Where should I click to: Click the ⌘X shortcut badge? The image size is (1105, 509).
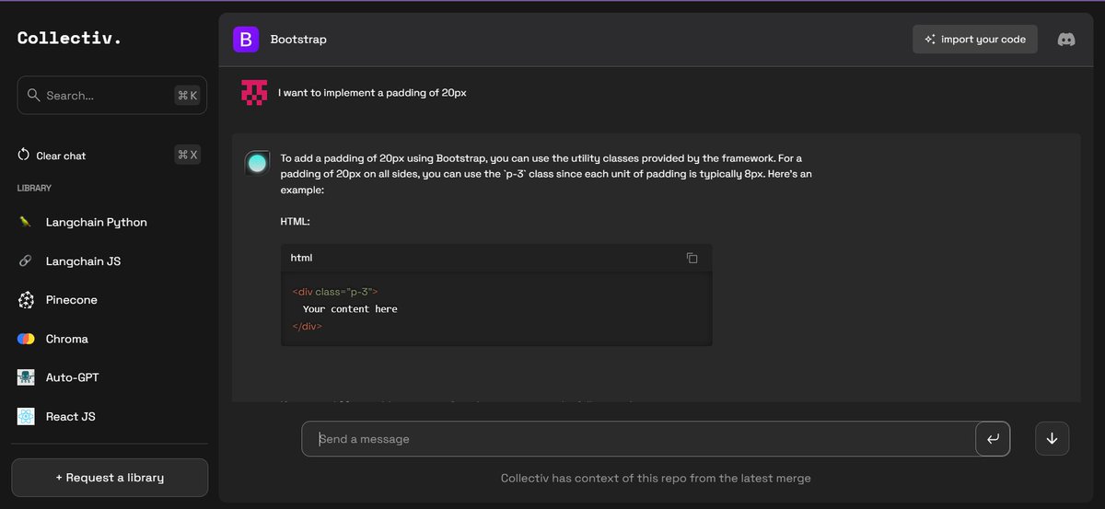point(187,155)
